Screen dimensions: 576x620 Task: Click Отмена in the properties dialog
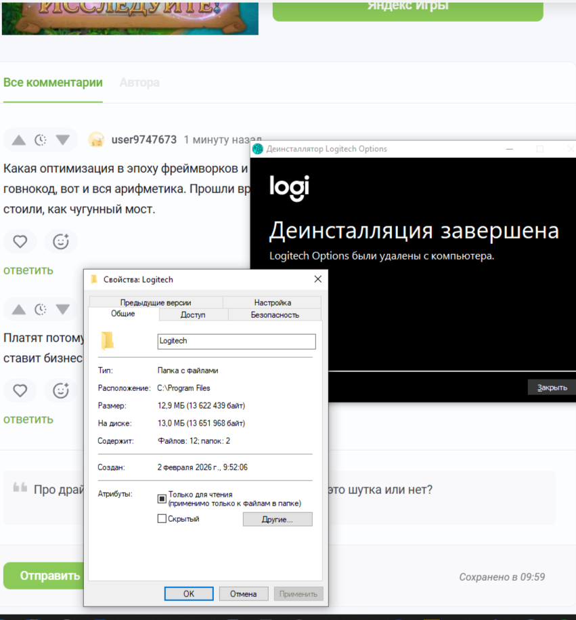point(244,594)
